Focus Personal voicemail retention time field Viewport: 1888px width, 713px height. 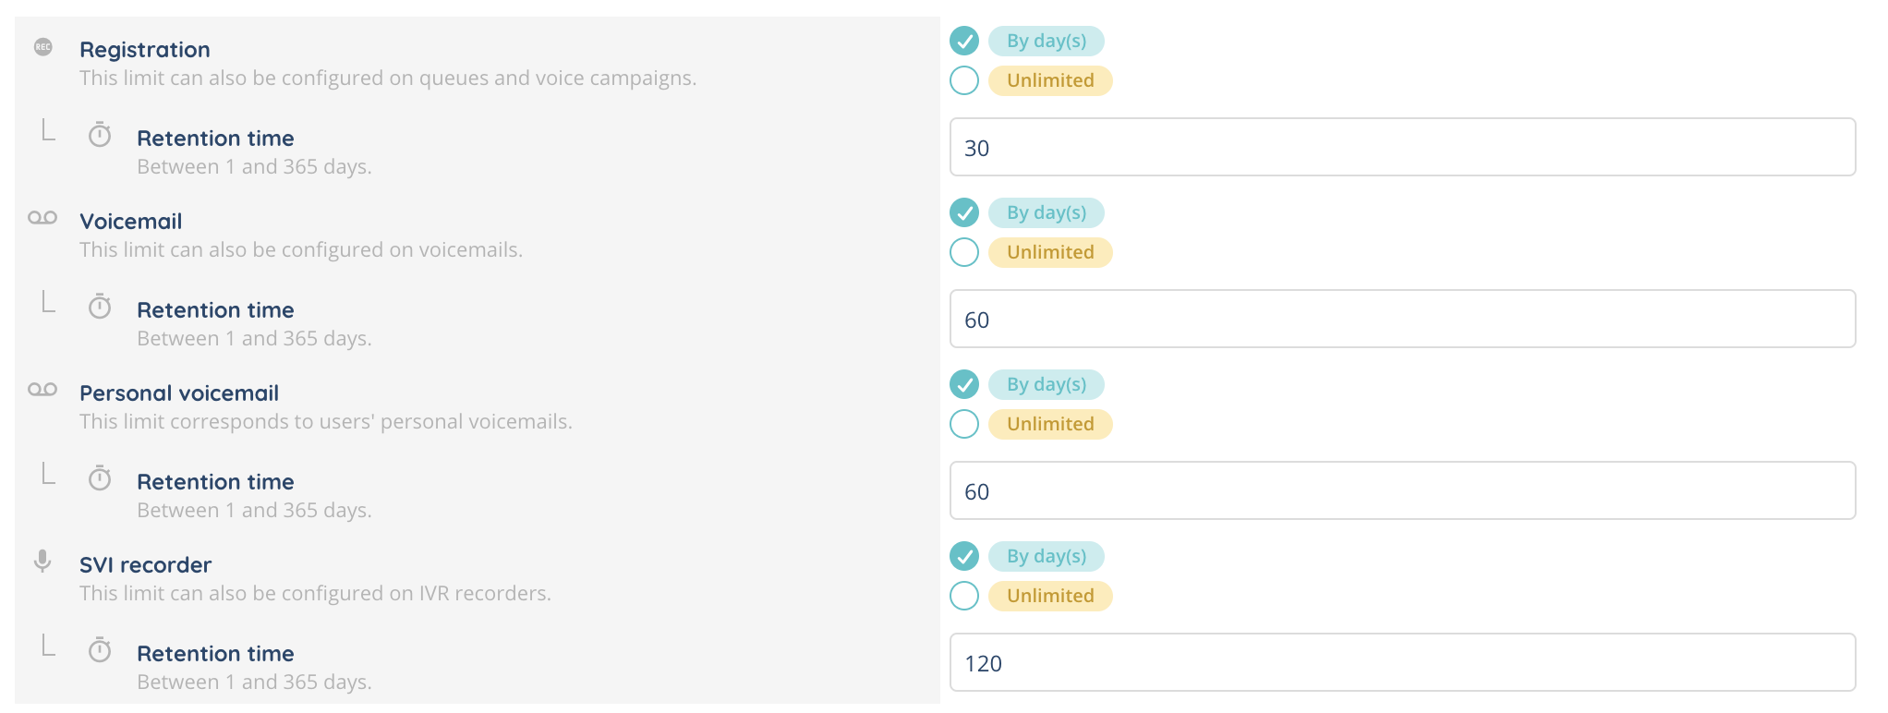pos(1402,491)
